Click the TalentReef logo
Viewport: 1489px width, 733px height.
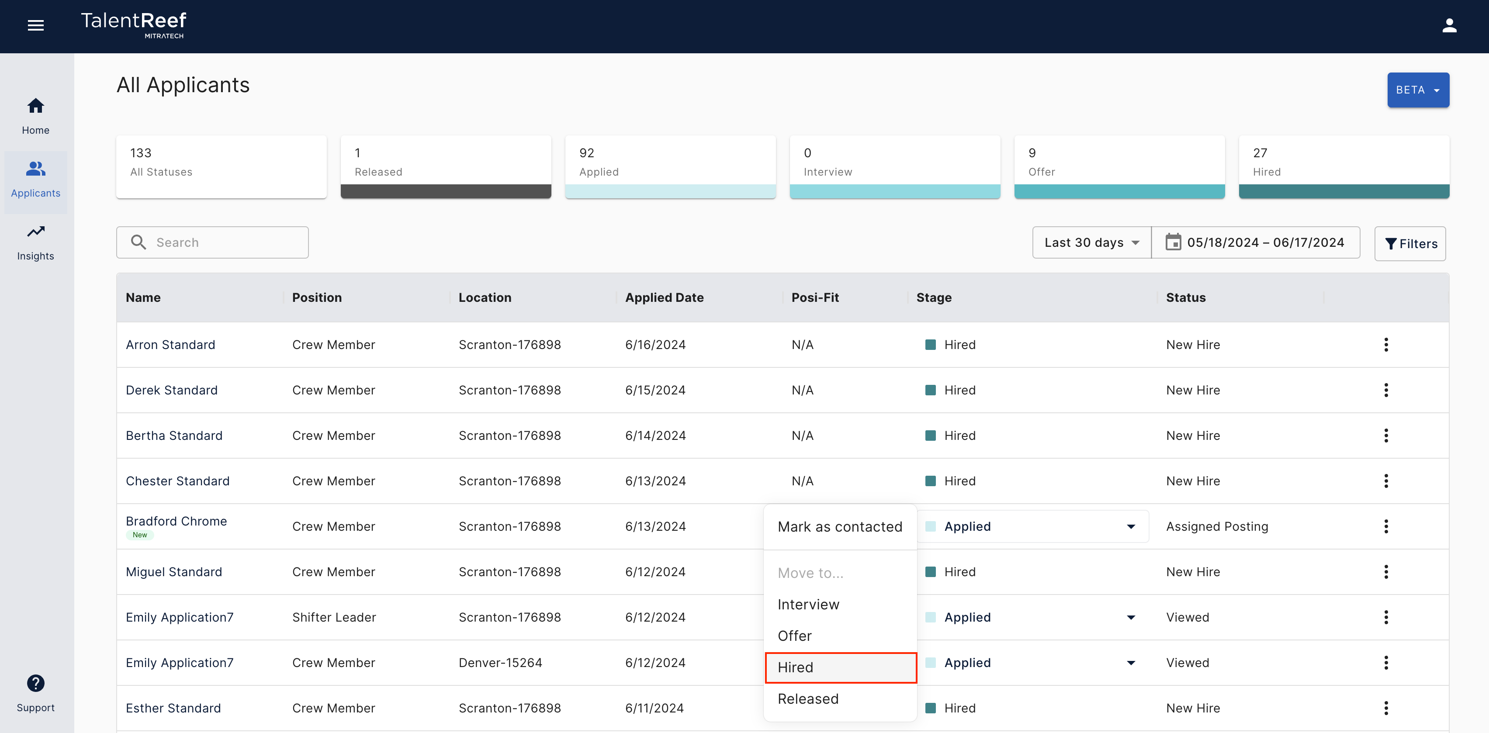point(134,25)
